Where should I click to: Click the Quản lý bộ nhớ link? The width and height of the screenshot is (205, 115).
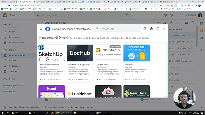[x=10, y=91]
